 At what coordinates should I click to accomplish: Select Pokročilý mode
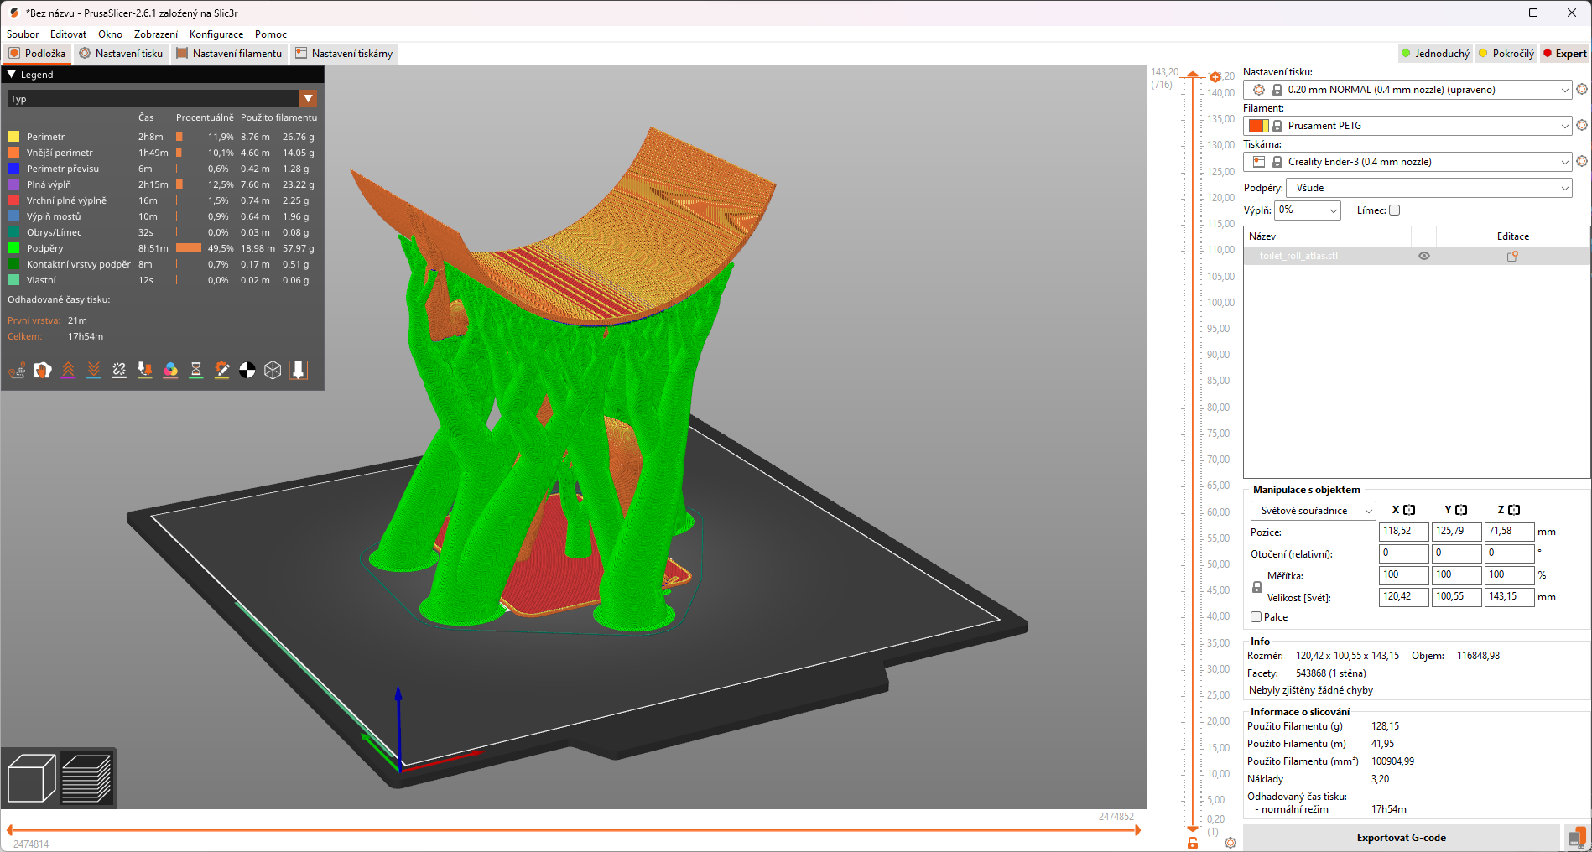point(1506,53)
